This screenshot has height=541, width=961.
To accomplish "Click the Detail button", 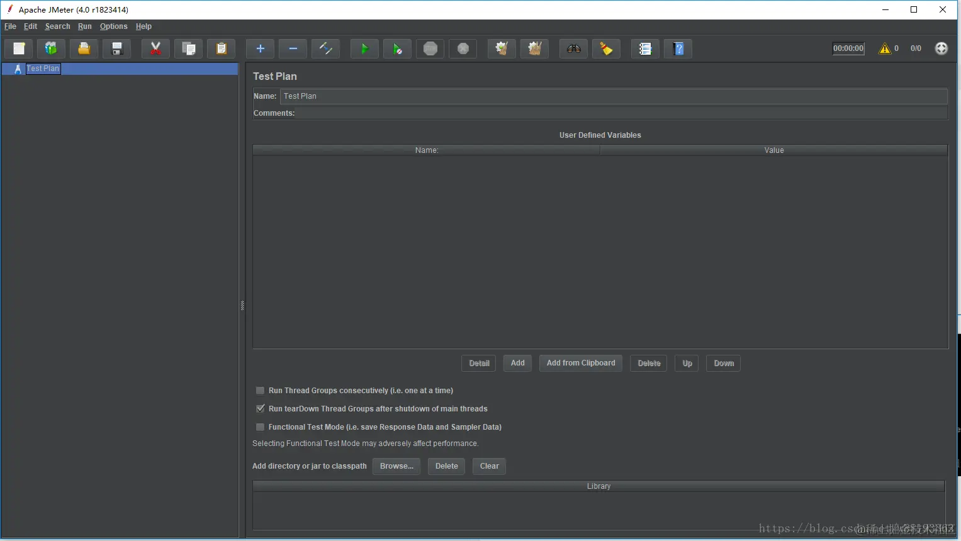I will point(479,364).
